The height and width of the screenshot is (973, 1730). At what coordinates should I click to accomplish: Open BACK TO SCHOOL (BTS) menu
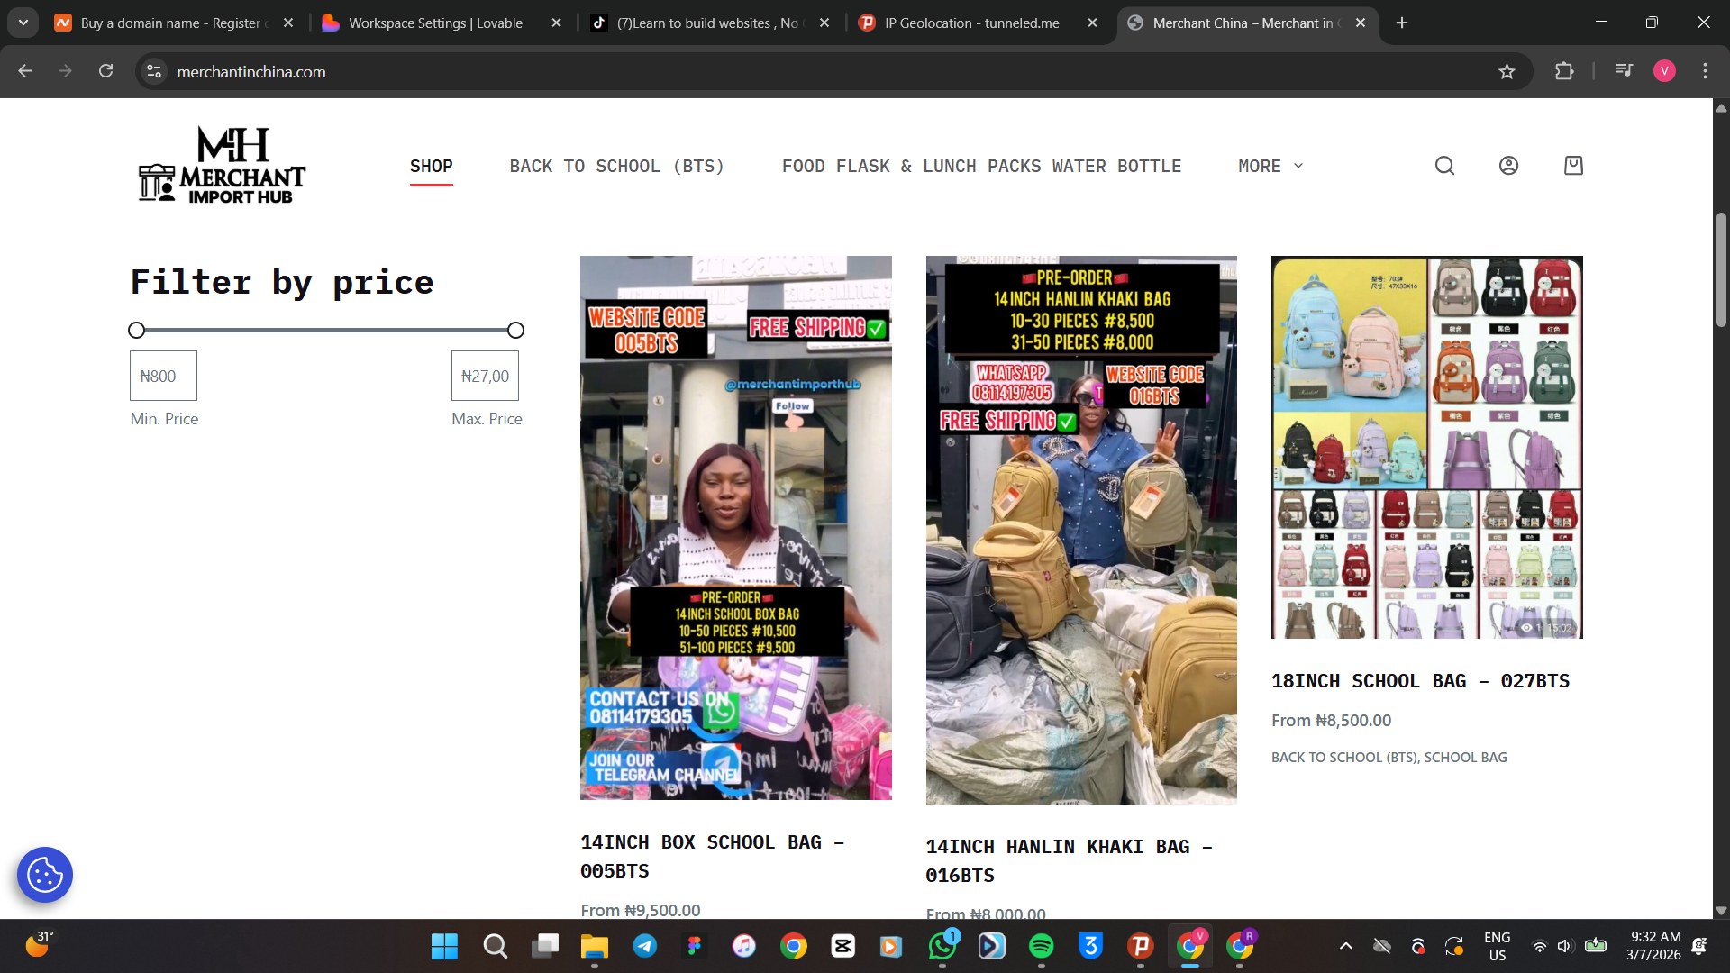coord(616,166)
